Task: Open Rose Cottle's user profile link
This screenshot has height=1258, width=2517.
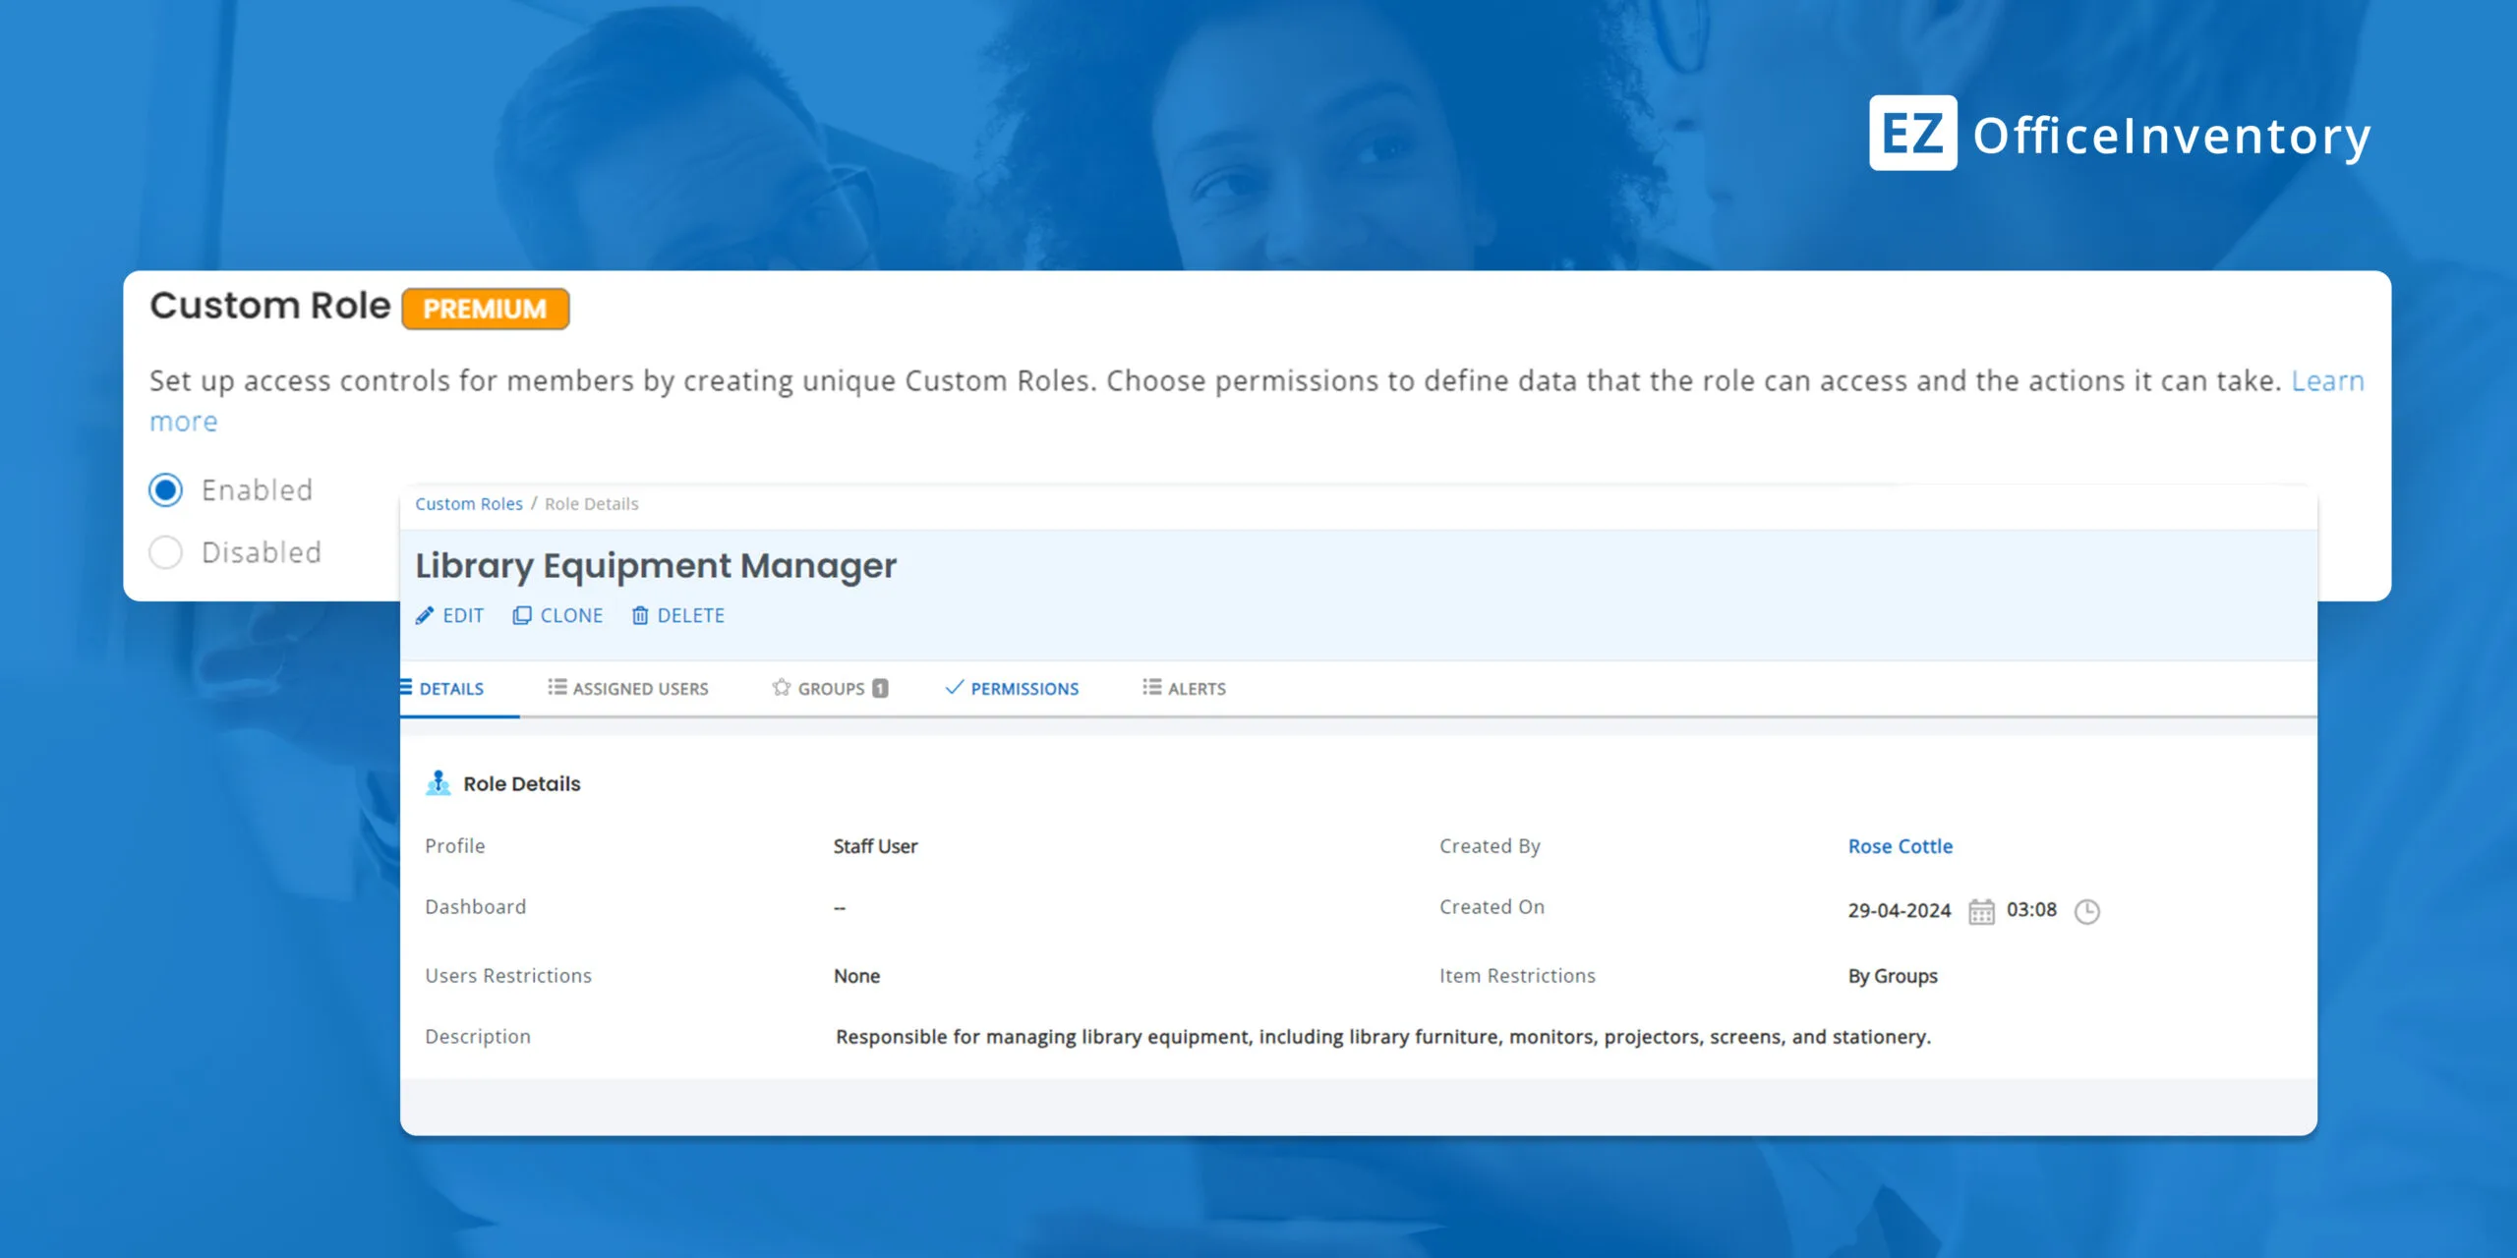Action: coord(1900,846)
